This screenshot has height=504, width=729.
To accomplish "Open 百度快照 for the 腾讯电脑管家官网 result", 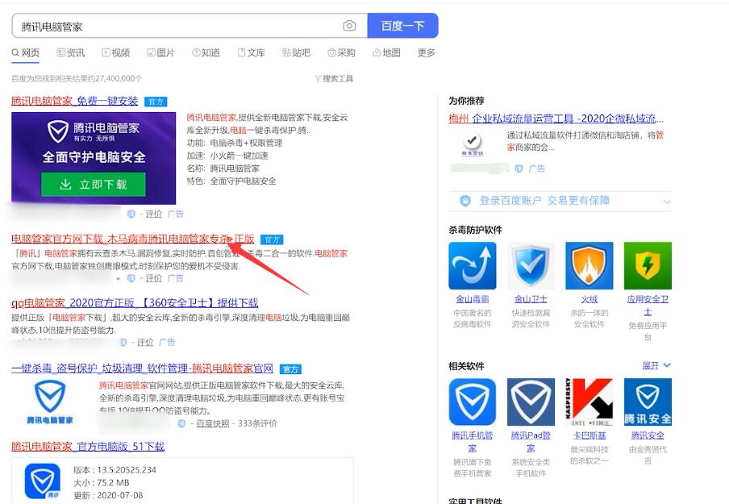I will pyautogui.click(x=213, y=423).
